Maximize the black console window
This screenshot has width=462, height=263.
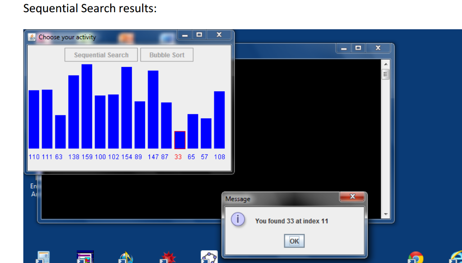[358, 48]
